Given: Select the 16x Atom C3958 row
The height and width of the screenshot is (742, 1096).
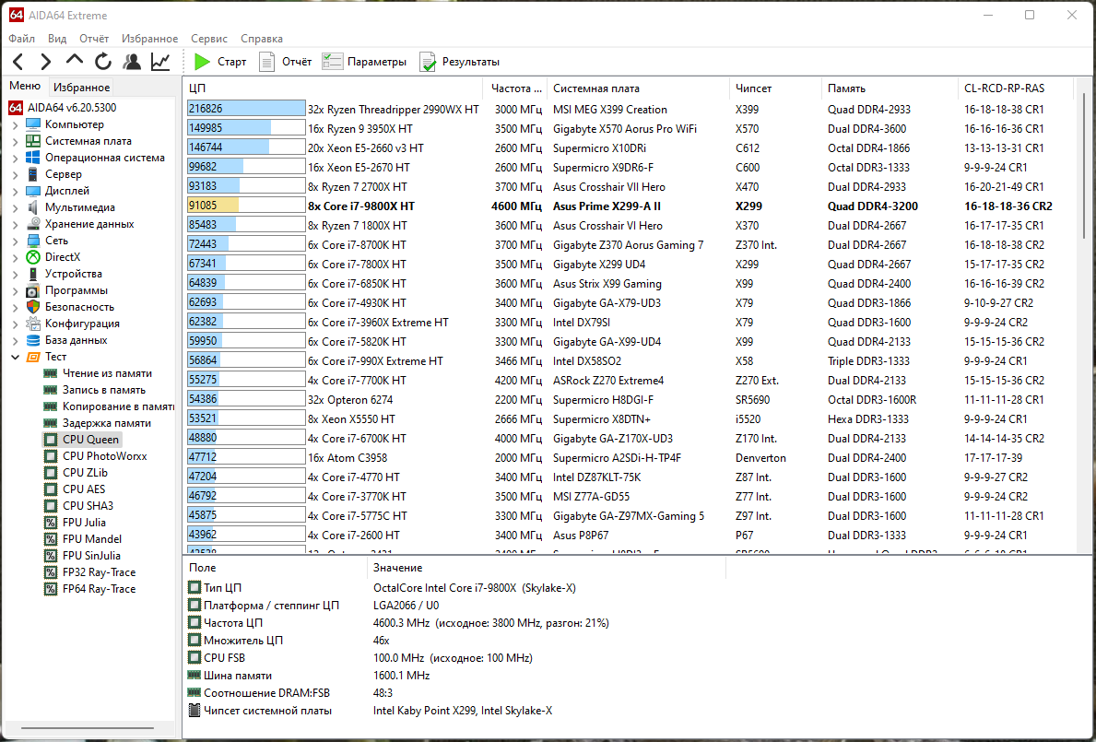Looking at the screenshot, I should pos(629,457).
